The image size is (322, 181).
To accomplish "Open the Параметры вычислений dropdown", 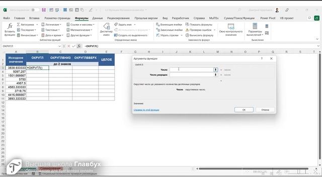I will pyautogui.click(x=255, y=29).
